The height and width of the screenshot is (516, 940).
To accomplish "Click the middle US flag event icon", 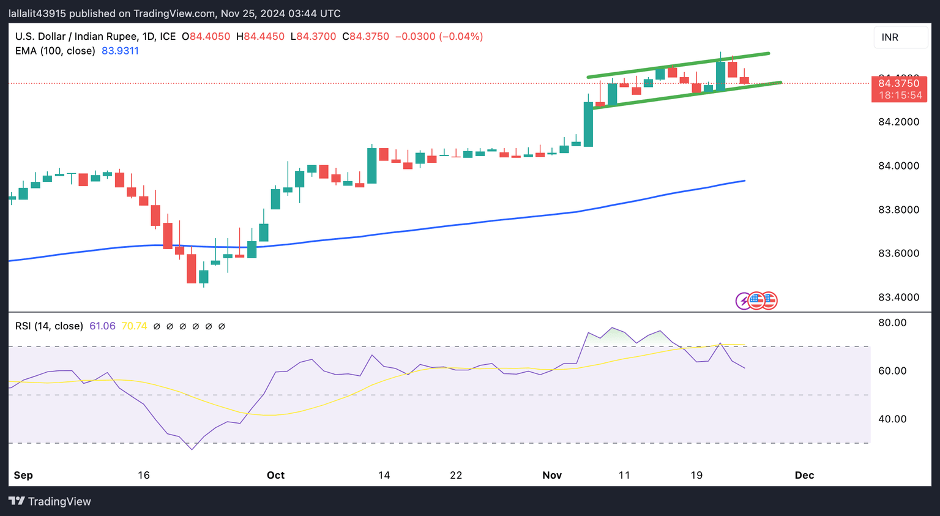I will pyautogui.click(x=756, y=301).
